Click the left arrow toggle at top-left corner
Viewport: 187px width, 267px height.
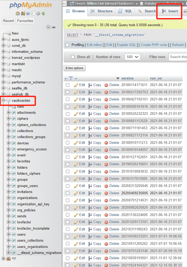pos(64,3)
